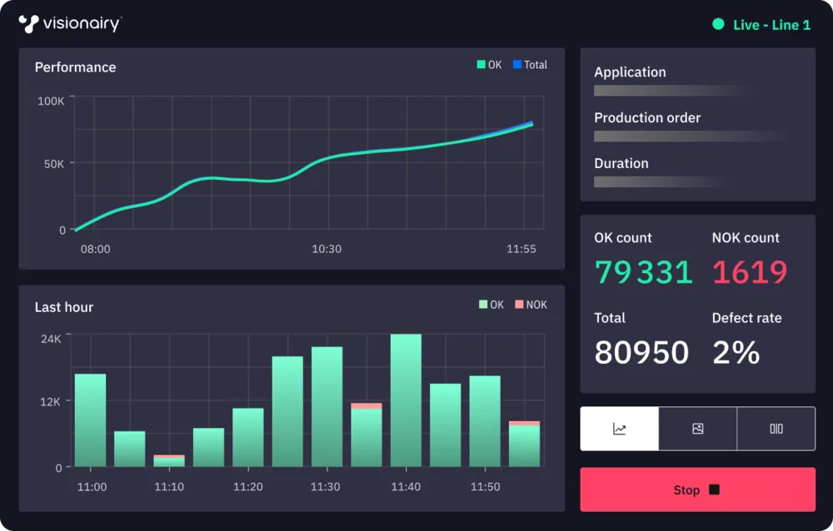Click the Production order label
Viewport: 833px width, 531px height.
(x=647, y=118)
